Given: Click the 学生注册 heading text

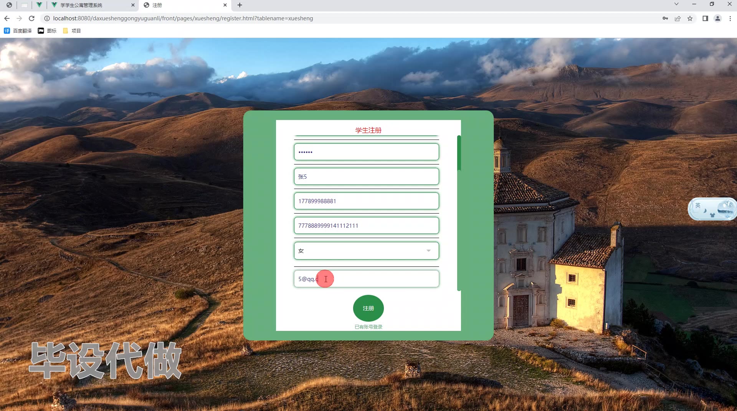Looking at the screenshot, I should (x=368, y=130).
